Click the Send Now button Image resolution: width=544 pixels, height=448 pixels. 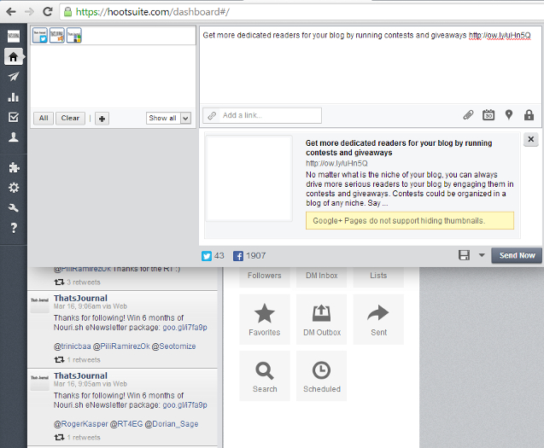pyautogui.click(x=517, y=255)
